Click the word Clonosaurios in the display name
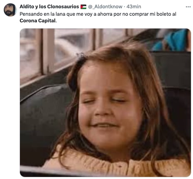The image size is (193, 179). click(63, 7)
